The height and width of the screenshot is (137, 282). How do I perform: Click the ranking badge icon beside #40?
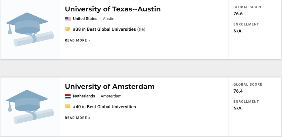68,107
